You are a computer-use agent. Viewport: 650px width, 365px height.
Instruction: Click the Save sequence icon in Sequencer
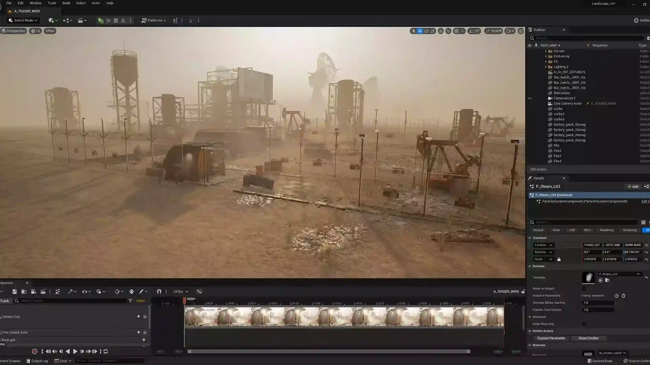pos(15,291)
